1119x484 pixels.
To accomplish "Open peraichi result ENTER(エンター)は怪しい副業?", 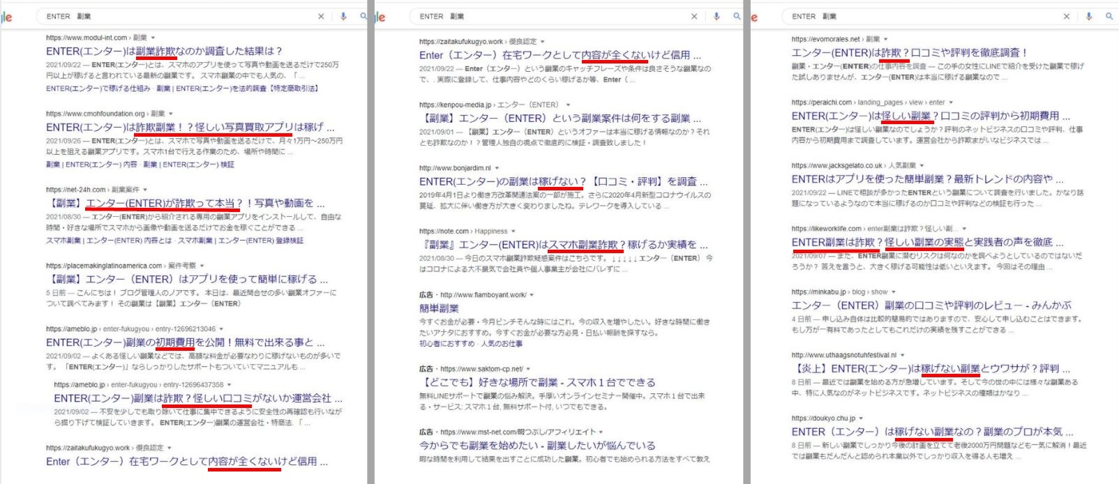I will (931, 116).
